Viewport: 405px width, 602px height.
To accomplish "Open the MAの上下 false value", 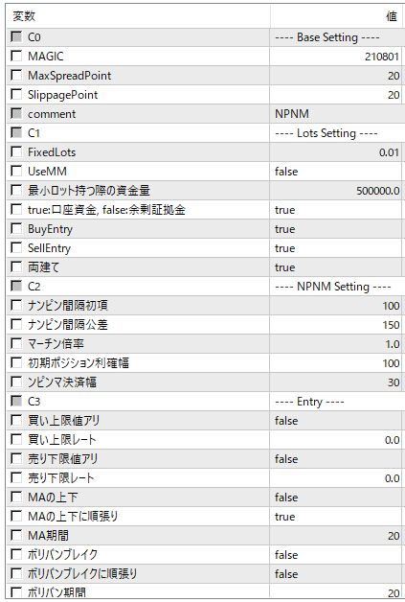I will (336, 498).
